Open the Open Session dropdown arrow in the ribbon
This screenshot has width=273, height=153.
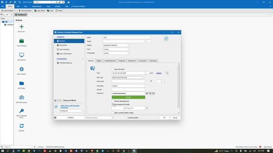(x=15, y=11)
